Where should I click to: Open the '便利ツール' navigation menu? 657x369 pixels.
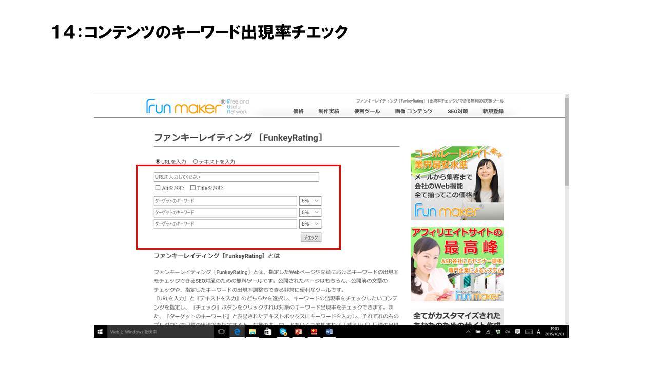point(367,111)
